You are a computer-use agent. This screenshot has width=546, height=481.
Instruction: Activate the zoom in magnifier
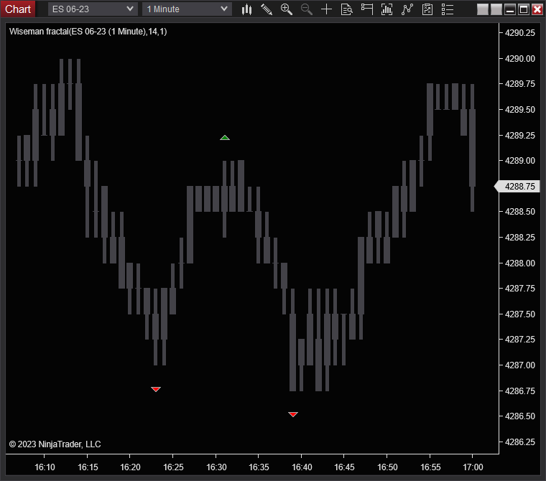coord(287,9)
